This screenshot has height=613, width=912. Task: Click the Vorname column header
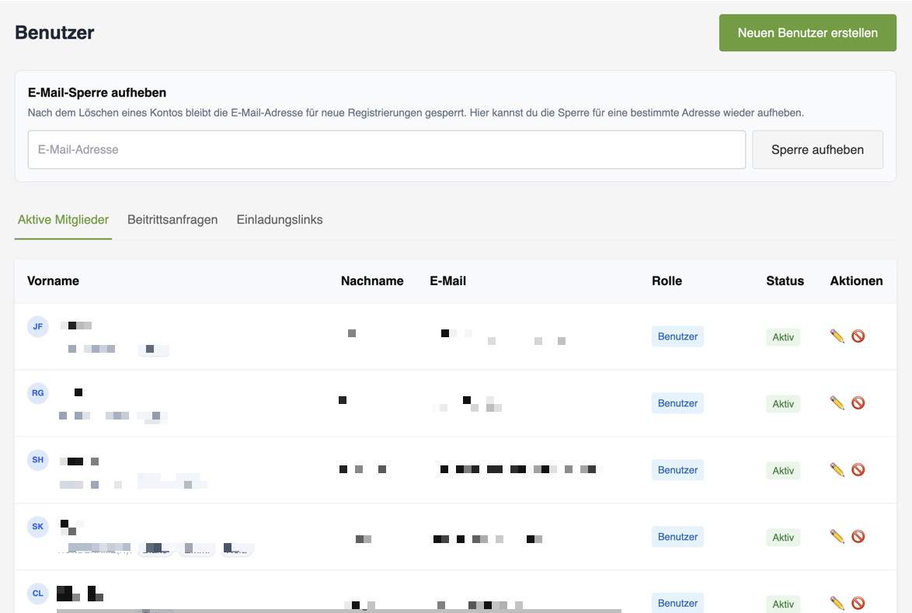point(53,281)
